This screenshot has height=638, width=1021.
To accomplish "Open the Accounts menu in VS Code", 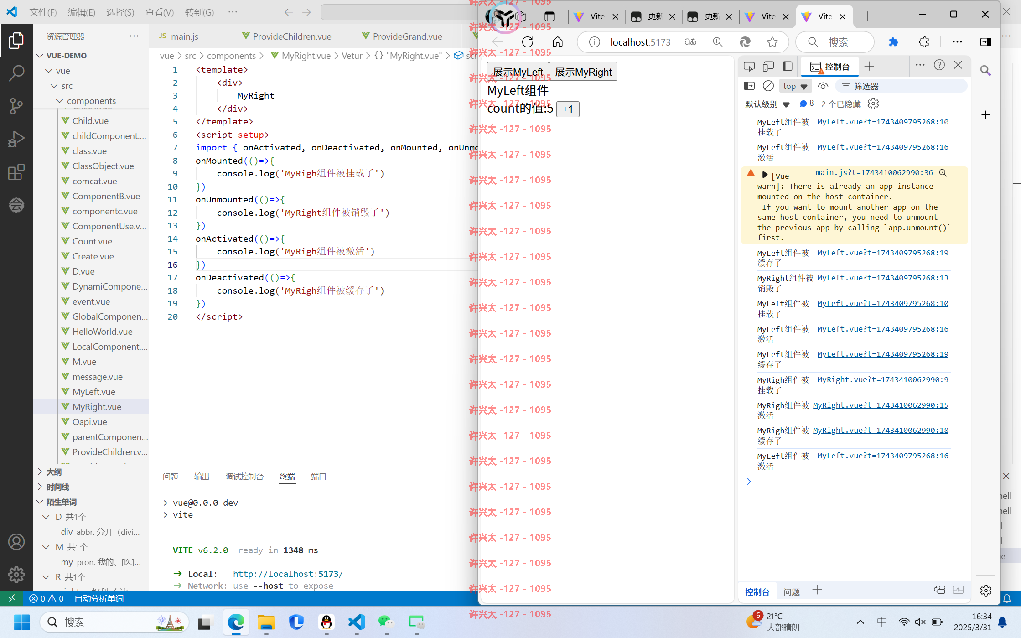I will pos(16,542).
